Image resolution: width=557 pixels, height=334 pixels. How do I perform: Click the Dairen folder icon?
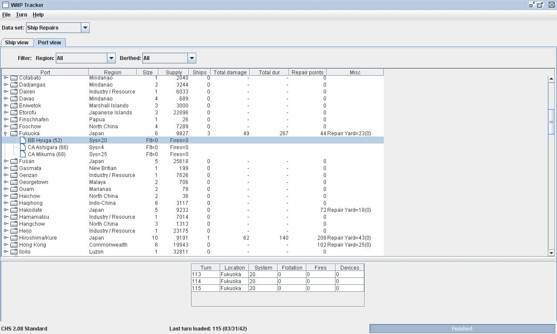(14, 92)
